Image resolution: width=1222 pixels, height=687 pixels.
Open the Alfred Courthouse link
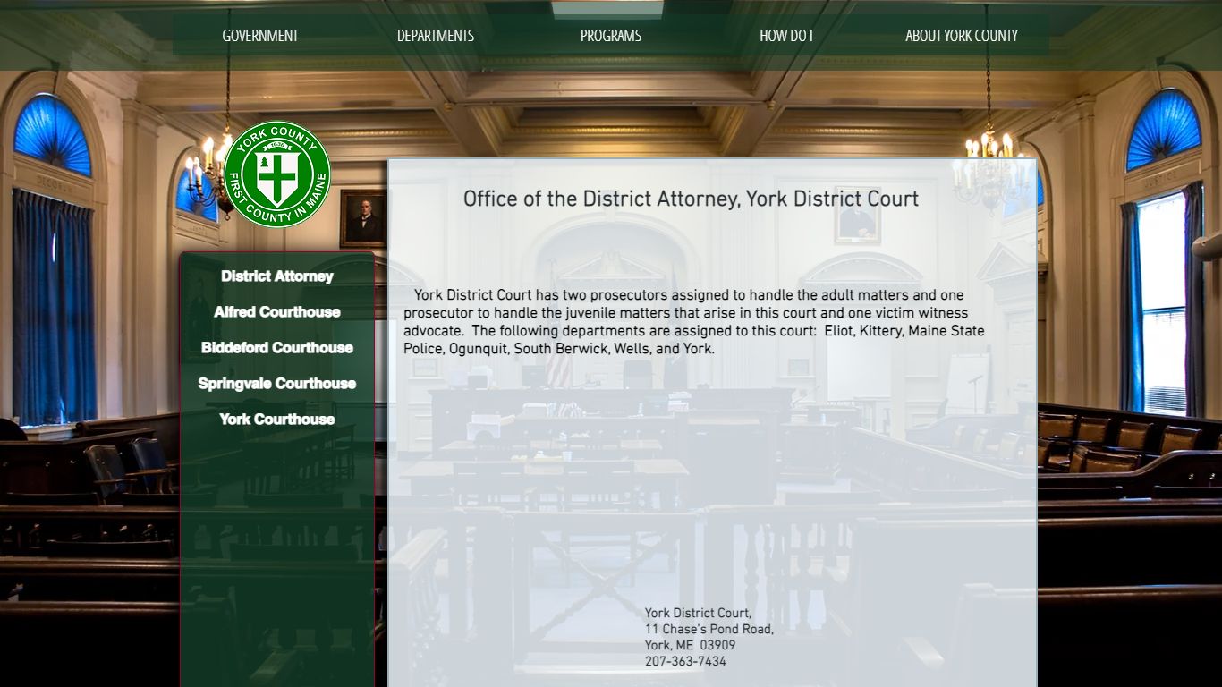(277, 312)
